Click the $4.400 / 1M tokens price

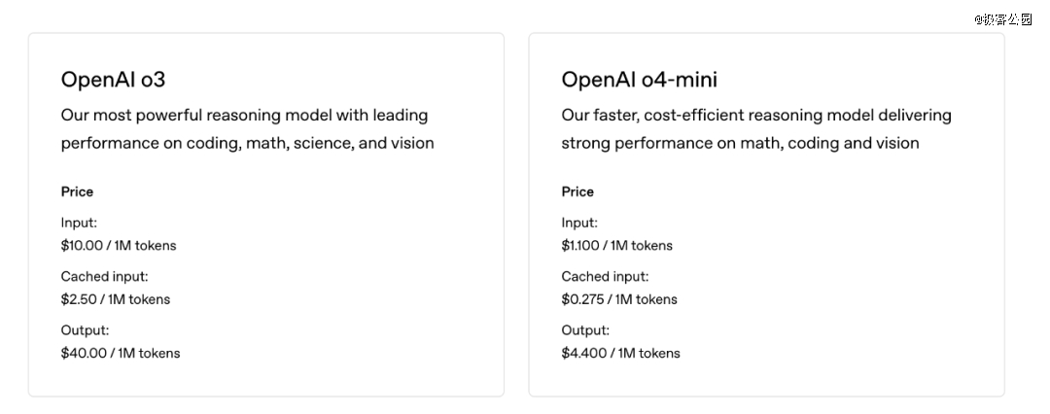620,353
